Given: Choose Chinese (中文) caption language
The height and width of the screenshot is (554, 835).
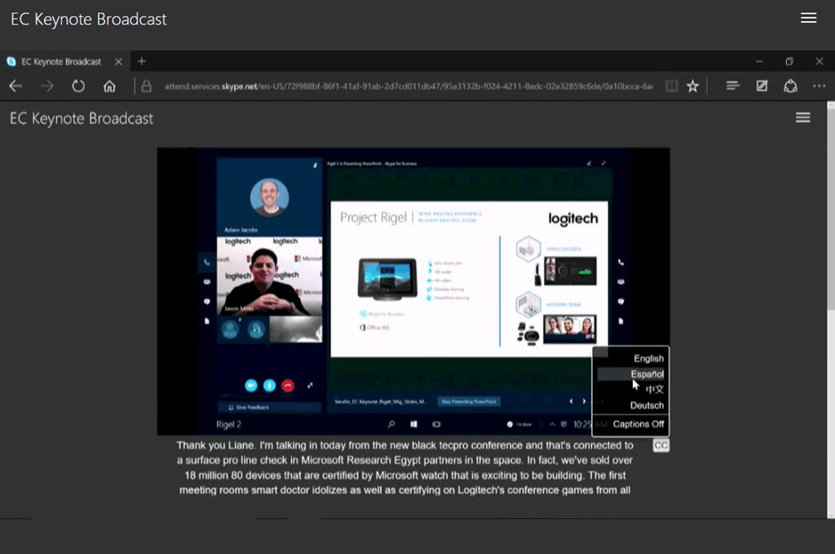Looking at the screenshot, I should point(654,389).
